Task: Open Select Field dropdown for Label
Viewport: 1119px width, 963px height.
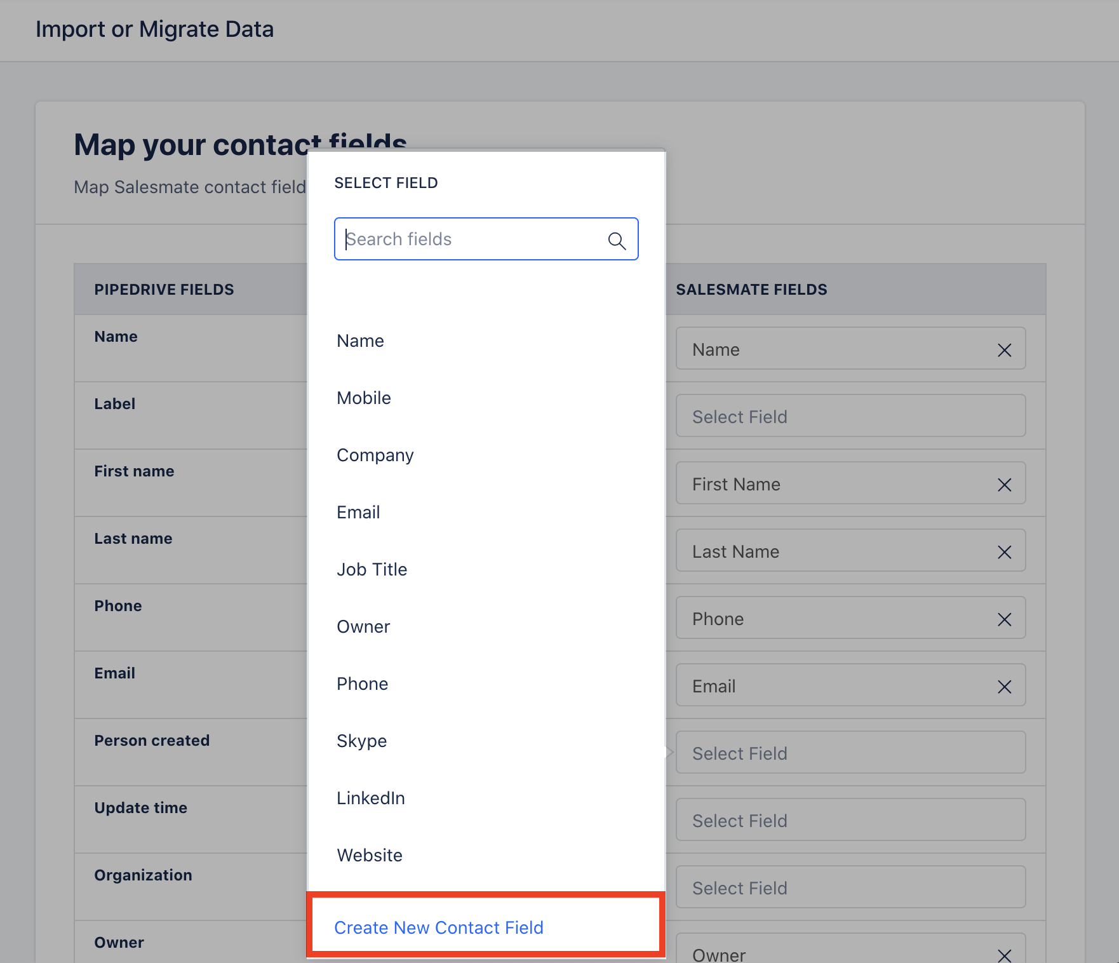Action: click(x=850, y=416)
